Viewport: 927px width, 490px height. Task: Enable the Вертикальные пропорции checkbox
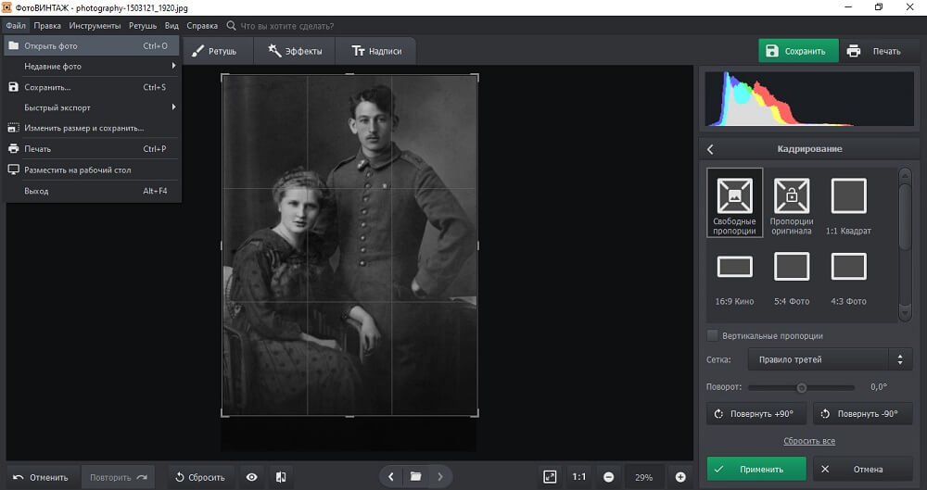pos(712,335)
